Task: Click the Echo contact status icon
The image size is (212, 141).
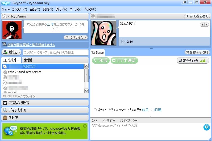Action: (5, 72)
